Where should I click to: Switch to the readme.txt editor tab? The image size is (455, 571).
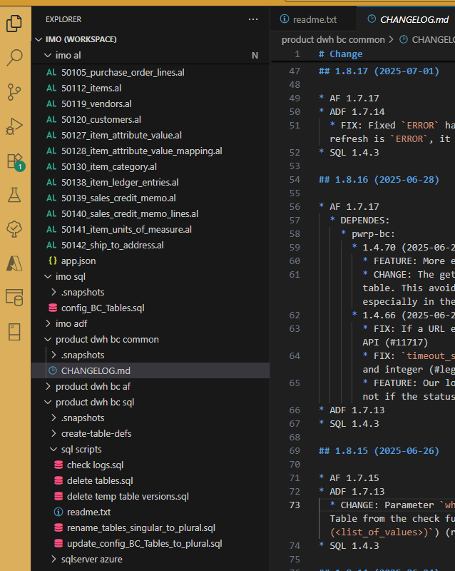point(314,19)
